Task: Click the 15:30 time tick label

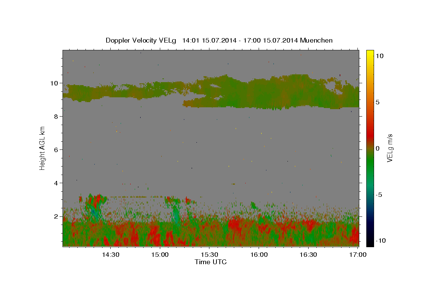Action: [209, 255]
